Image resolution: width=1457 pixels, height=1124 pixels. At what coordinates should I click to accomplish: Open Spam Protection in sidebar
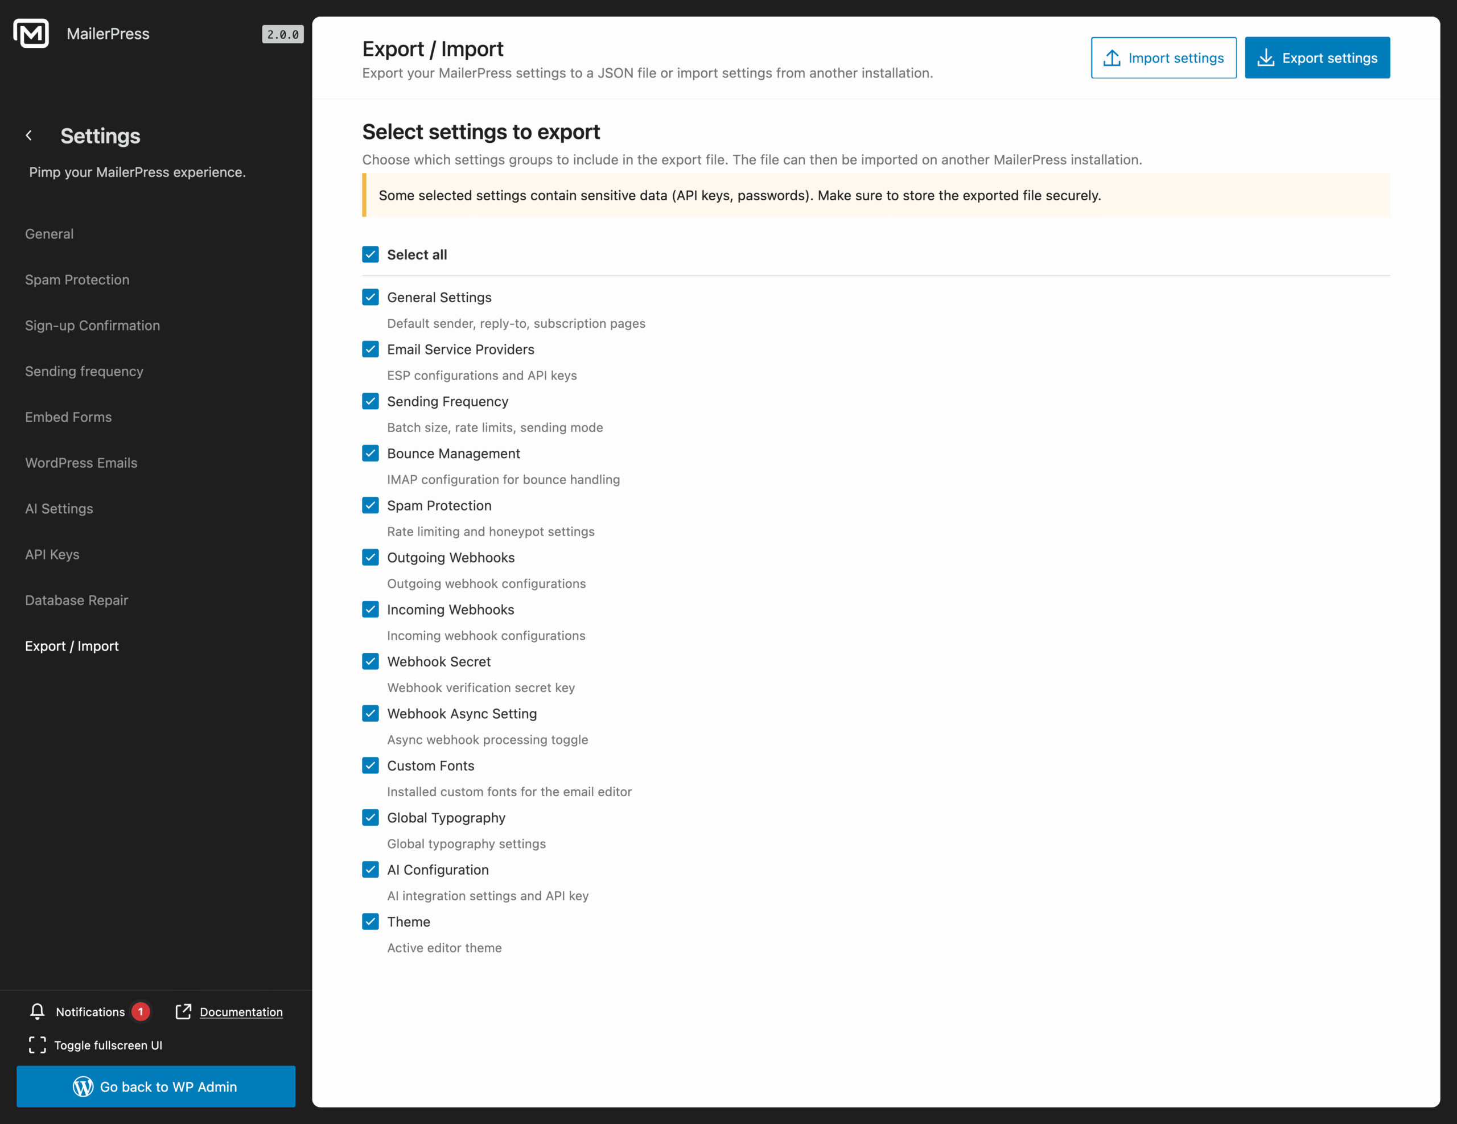[x=77, y=279]
